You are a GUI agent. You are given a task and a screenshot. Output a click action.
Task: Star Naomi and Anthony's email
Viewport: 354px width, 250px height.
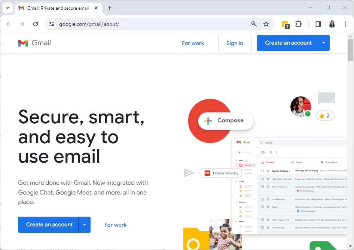pos(267,171)
